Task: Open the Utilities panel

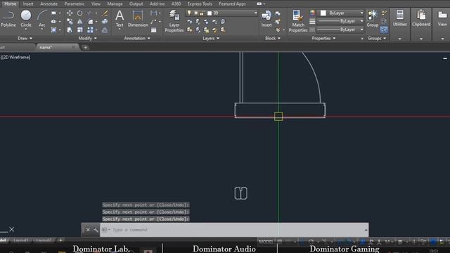Action: (x=400, y=19)
